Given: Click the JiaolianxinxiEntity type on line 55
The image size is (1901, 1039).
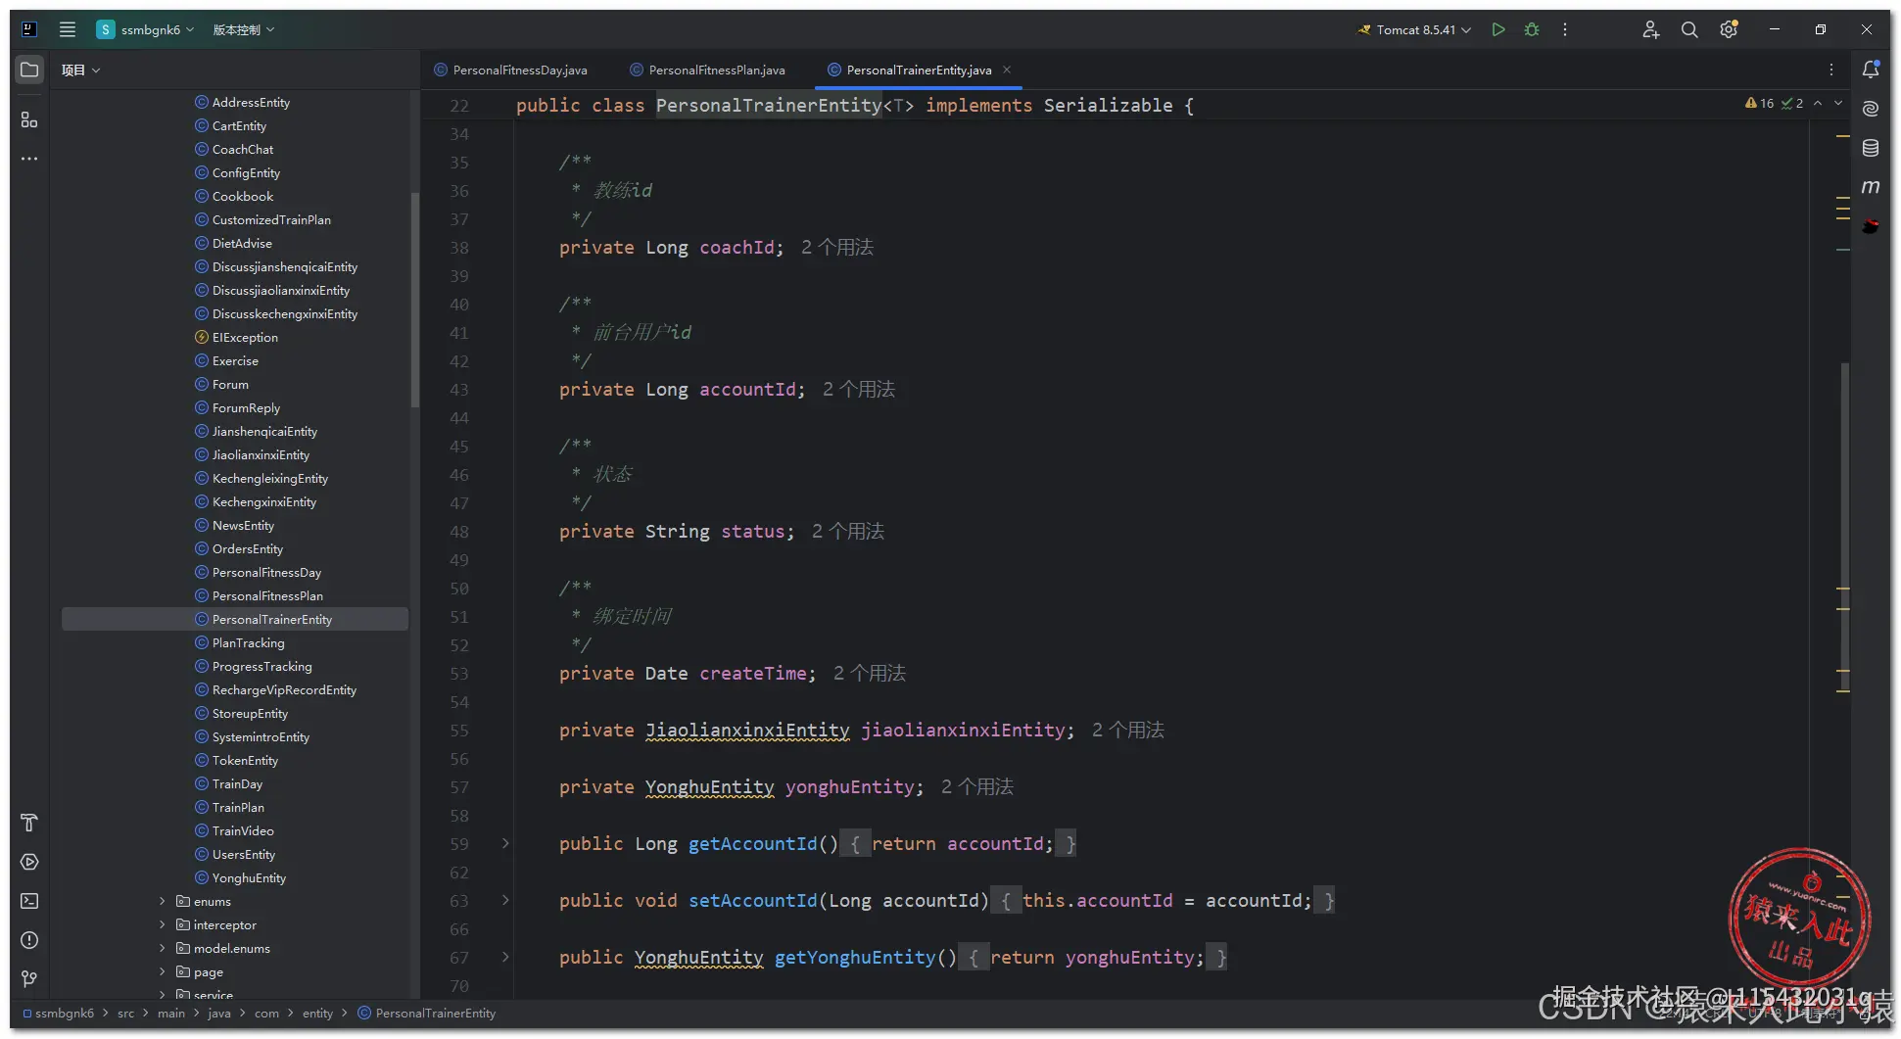Looking at the screenshot, I should pyautogui.click(x=747, y=730).
